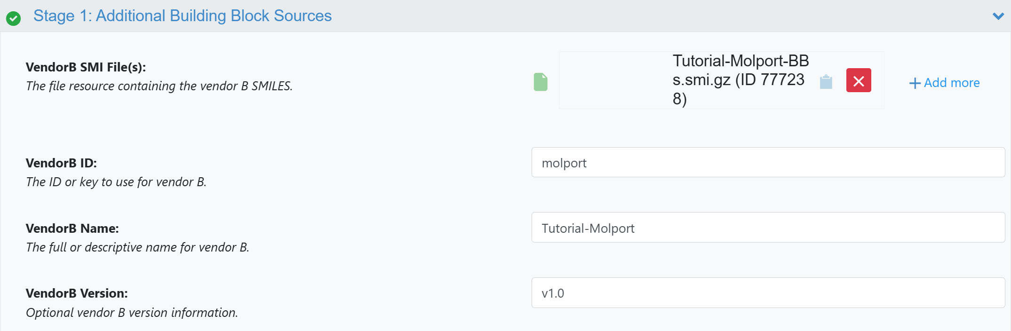Click the vendor B SMILES file description text
This screenshot has height=331, width=1011.
coord(159,86)
